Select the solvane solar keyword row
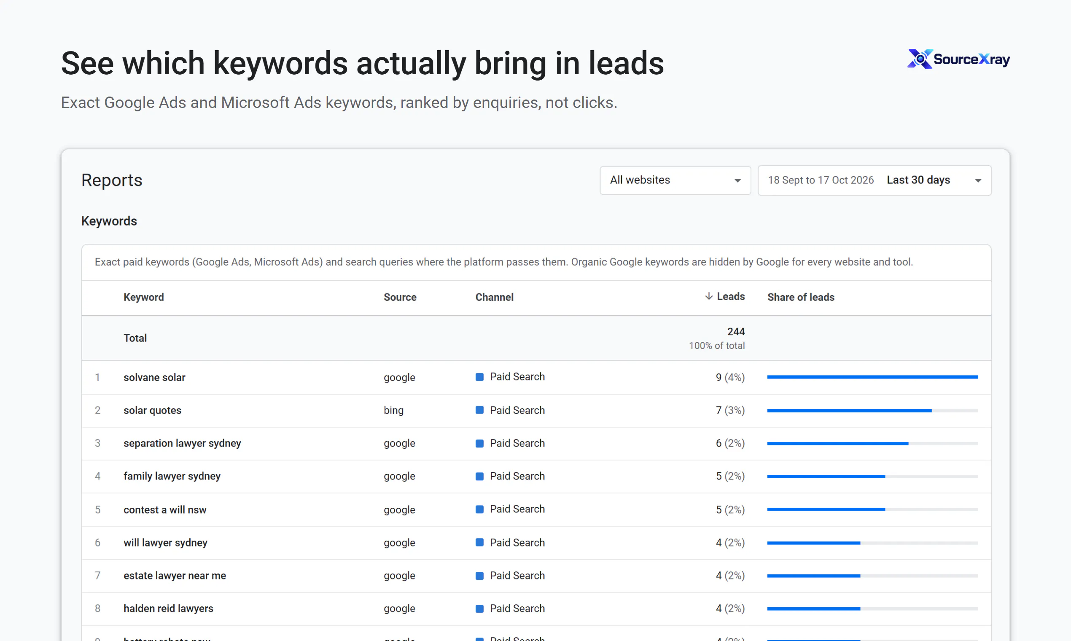Viewport: 1071px width, 641px height. click(x=536, y=377)
